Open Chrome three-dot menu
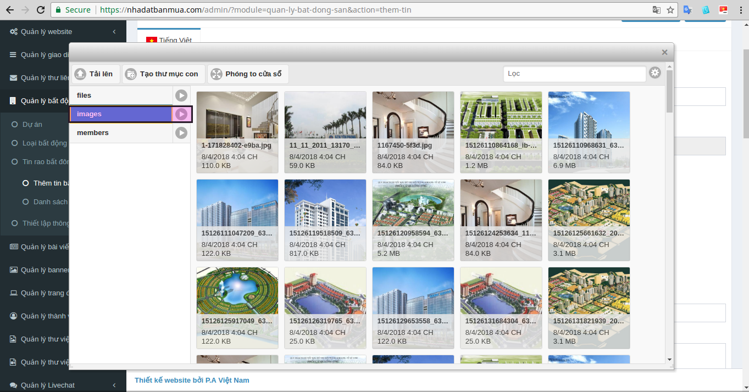The image size is (749, 392). 740,10
